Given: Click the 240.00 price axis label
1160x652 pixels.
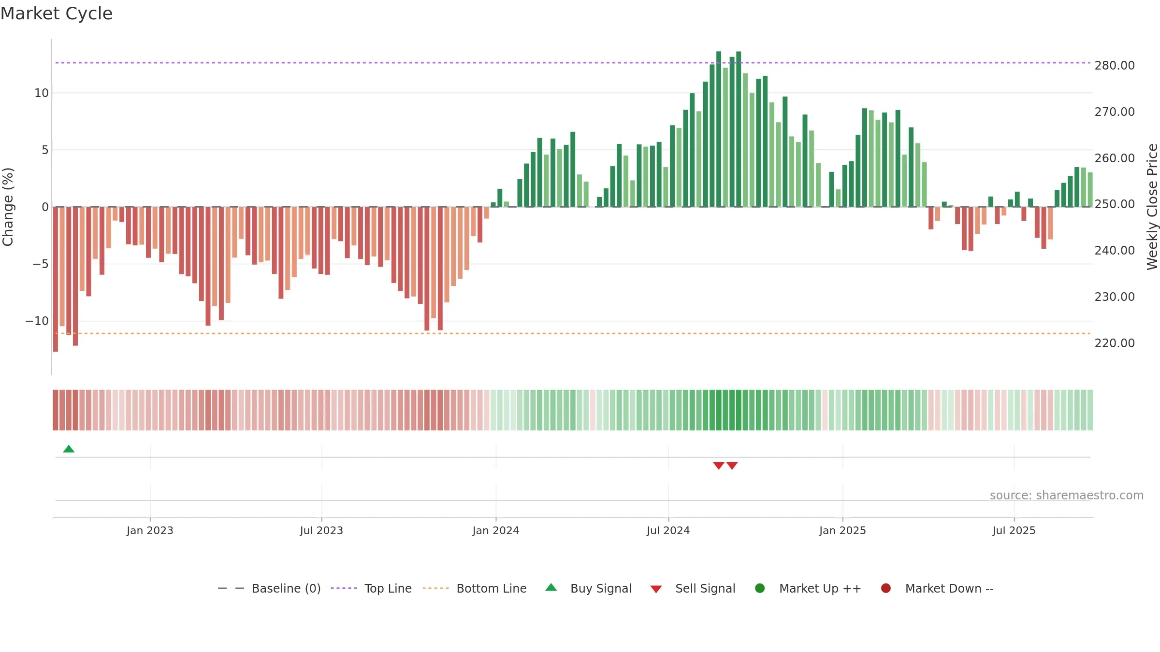Looking at the screenshot, I should coord(1115,250).
